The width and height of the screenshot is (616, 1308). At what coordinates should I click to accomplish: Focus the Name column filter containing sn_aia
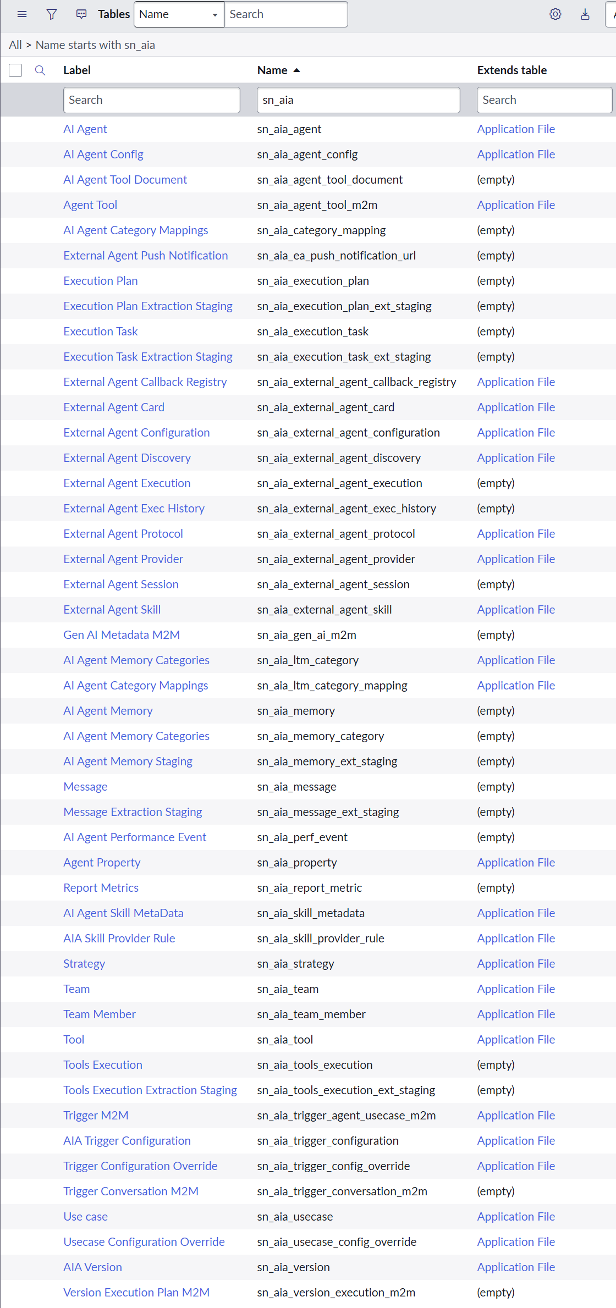click(359, 100)
